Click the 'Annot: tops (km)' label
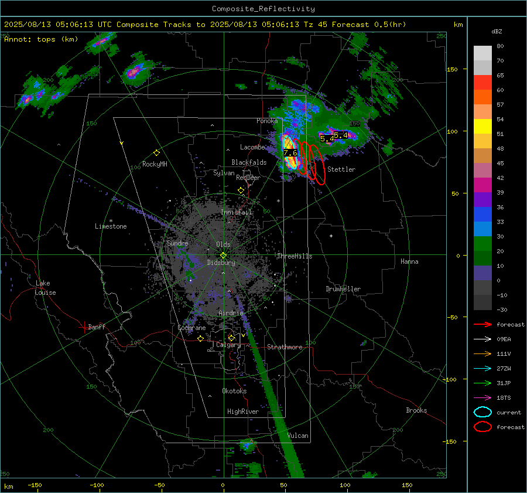The image size is (527, 493). pyautogui.click(x=41, y=39)
